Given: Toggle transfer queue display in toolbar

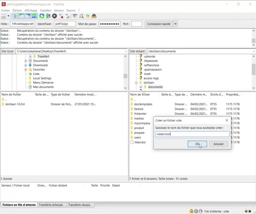Looking at the screenshot, I should tap(34, 16).
